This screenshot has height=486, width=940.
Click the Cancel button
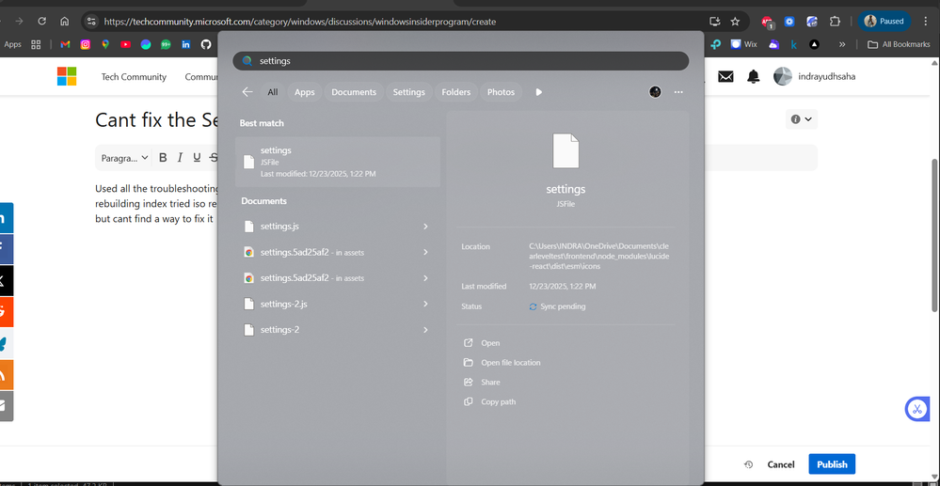click(x=781, y=464)
